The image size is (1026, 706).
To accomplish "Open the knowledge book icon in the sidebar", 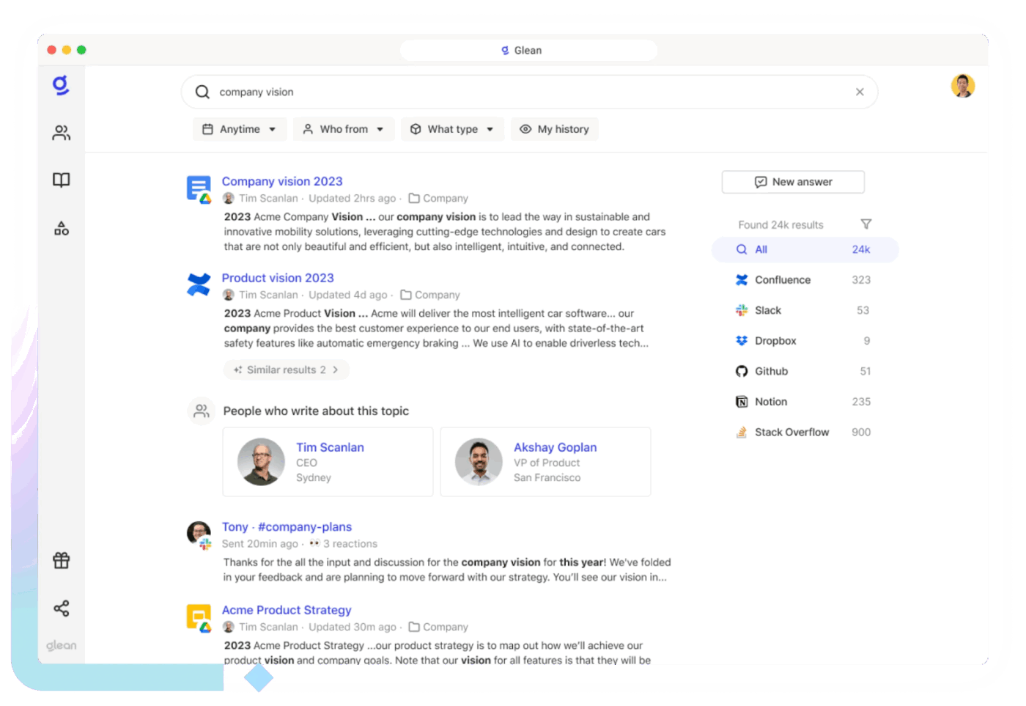I will point(61,180).
